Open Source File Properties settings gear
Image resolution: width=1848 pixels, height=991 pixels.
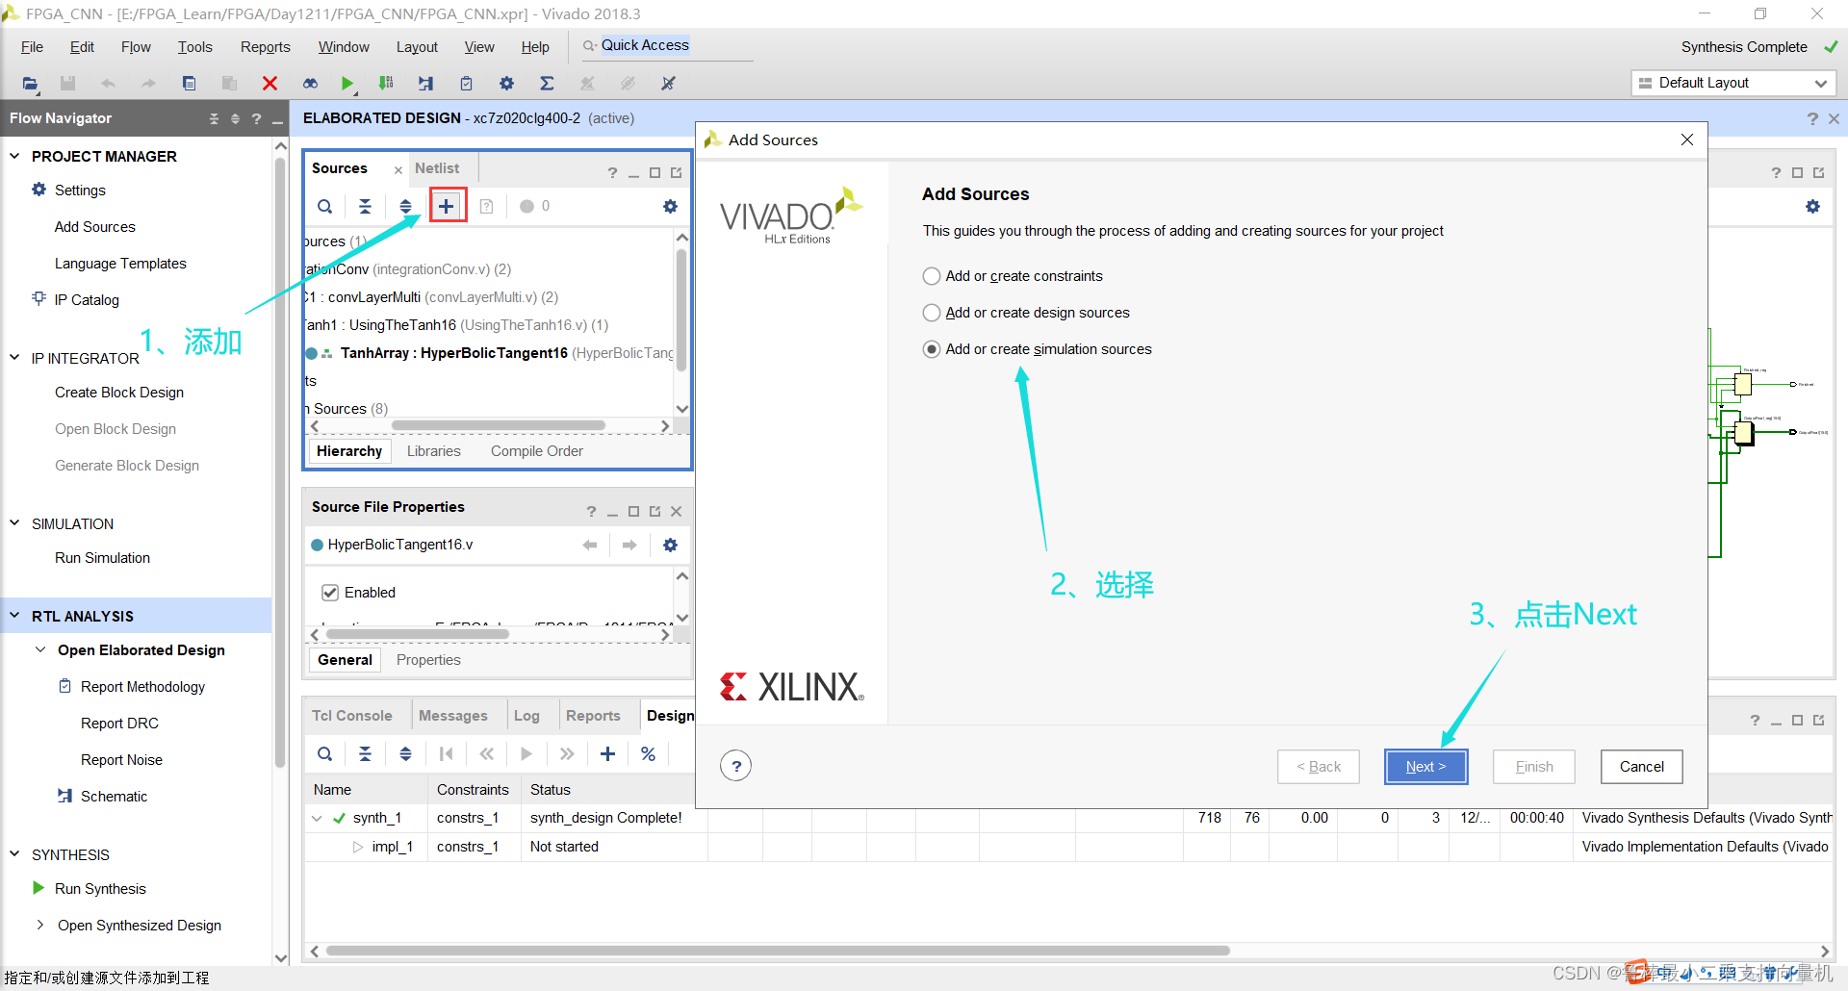click(x=670, y=545)
